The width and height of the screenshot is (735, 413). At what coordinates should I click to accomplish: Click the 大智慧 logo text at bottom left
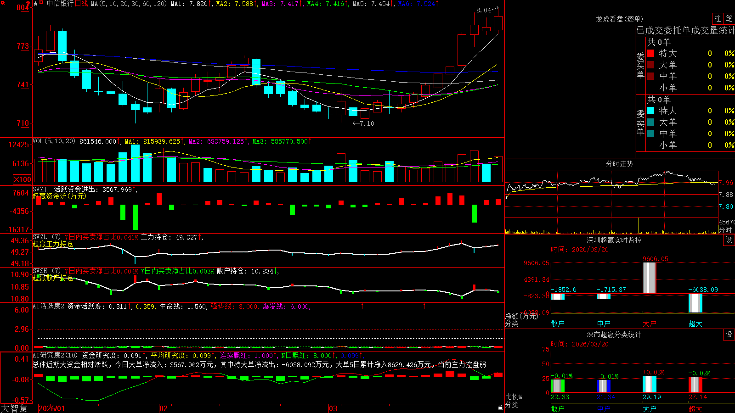point(14,408)
